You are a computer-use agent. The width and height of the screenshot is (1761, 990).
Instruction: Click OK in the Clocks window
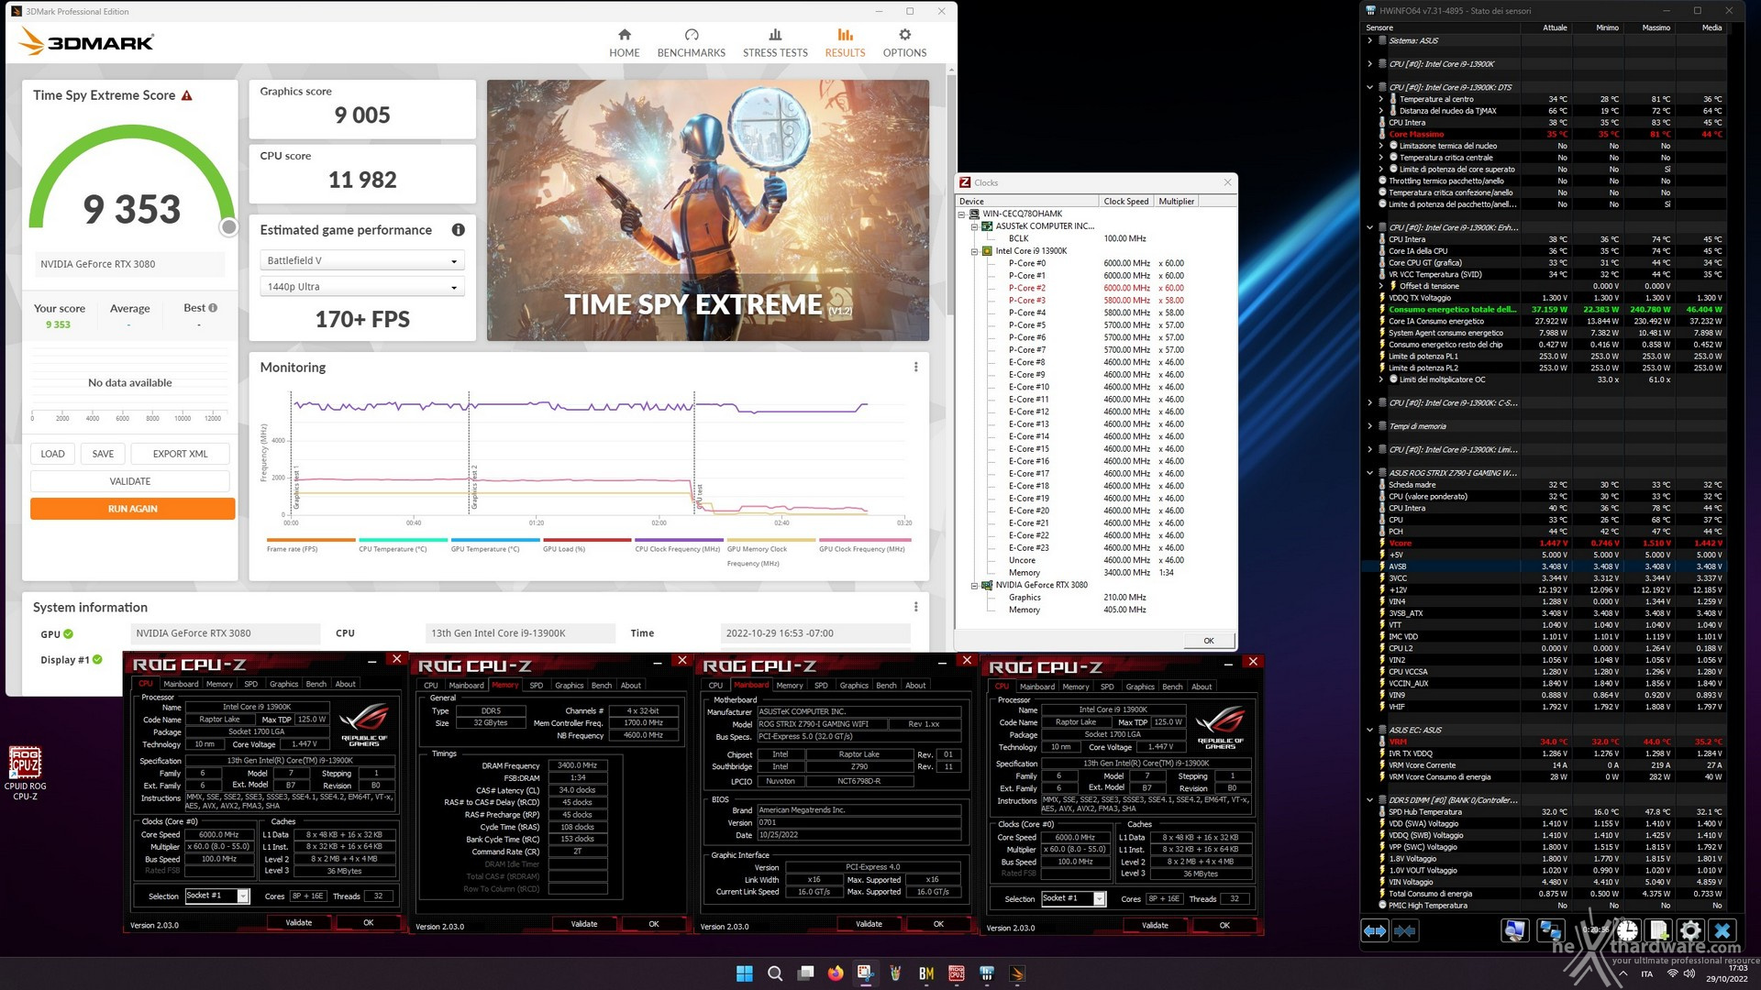(1209, 641)
